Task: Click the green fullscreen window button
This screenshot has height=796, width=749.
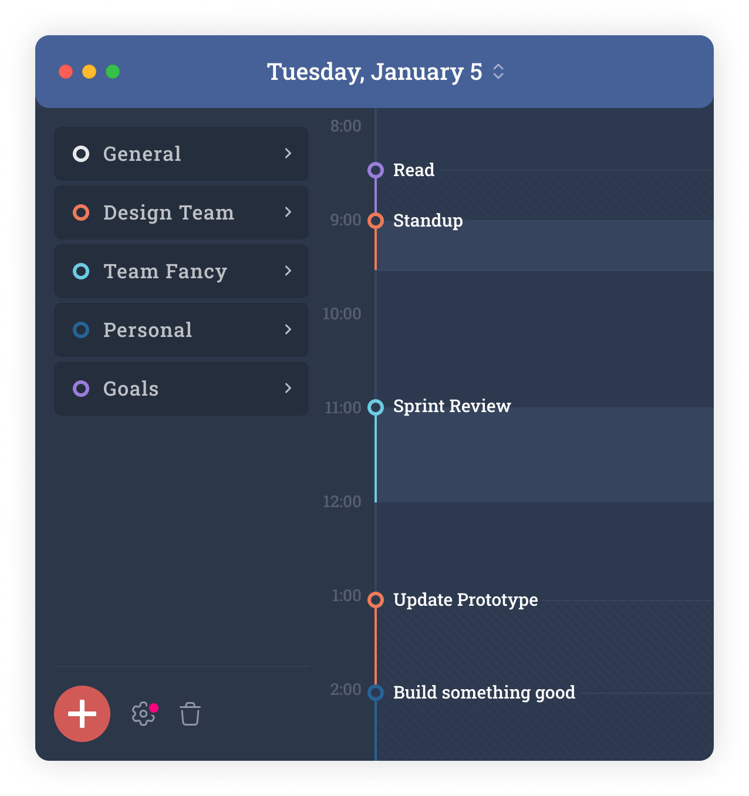Action: click(113, 72)
